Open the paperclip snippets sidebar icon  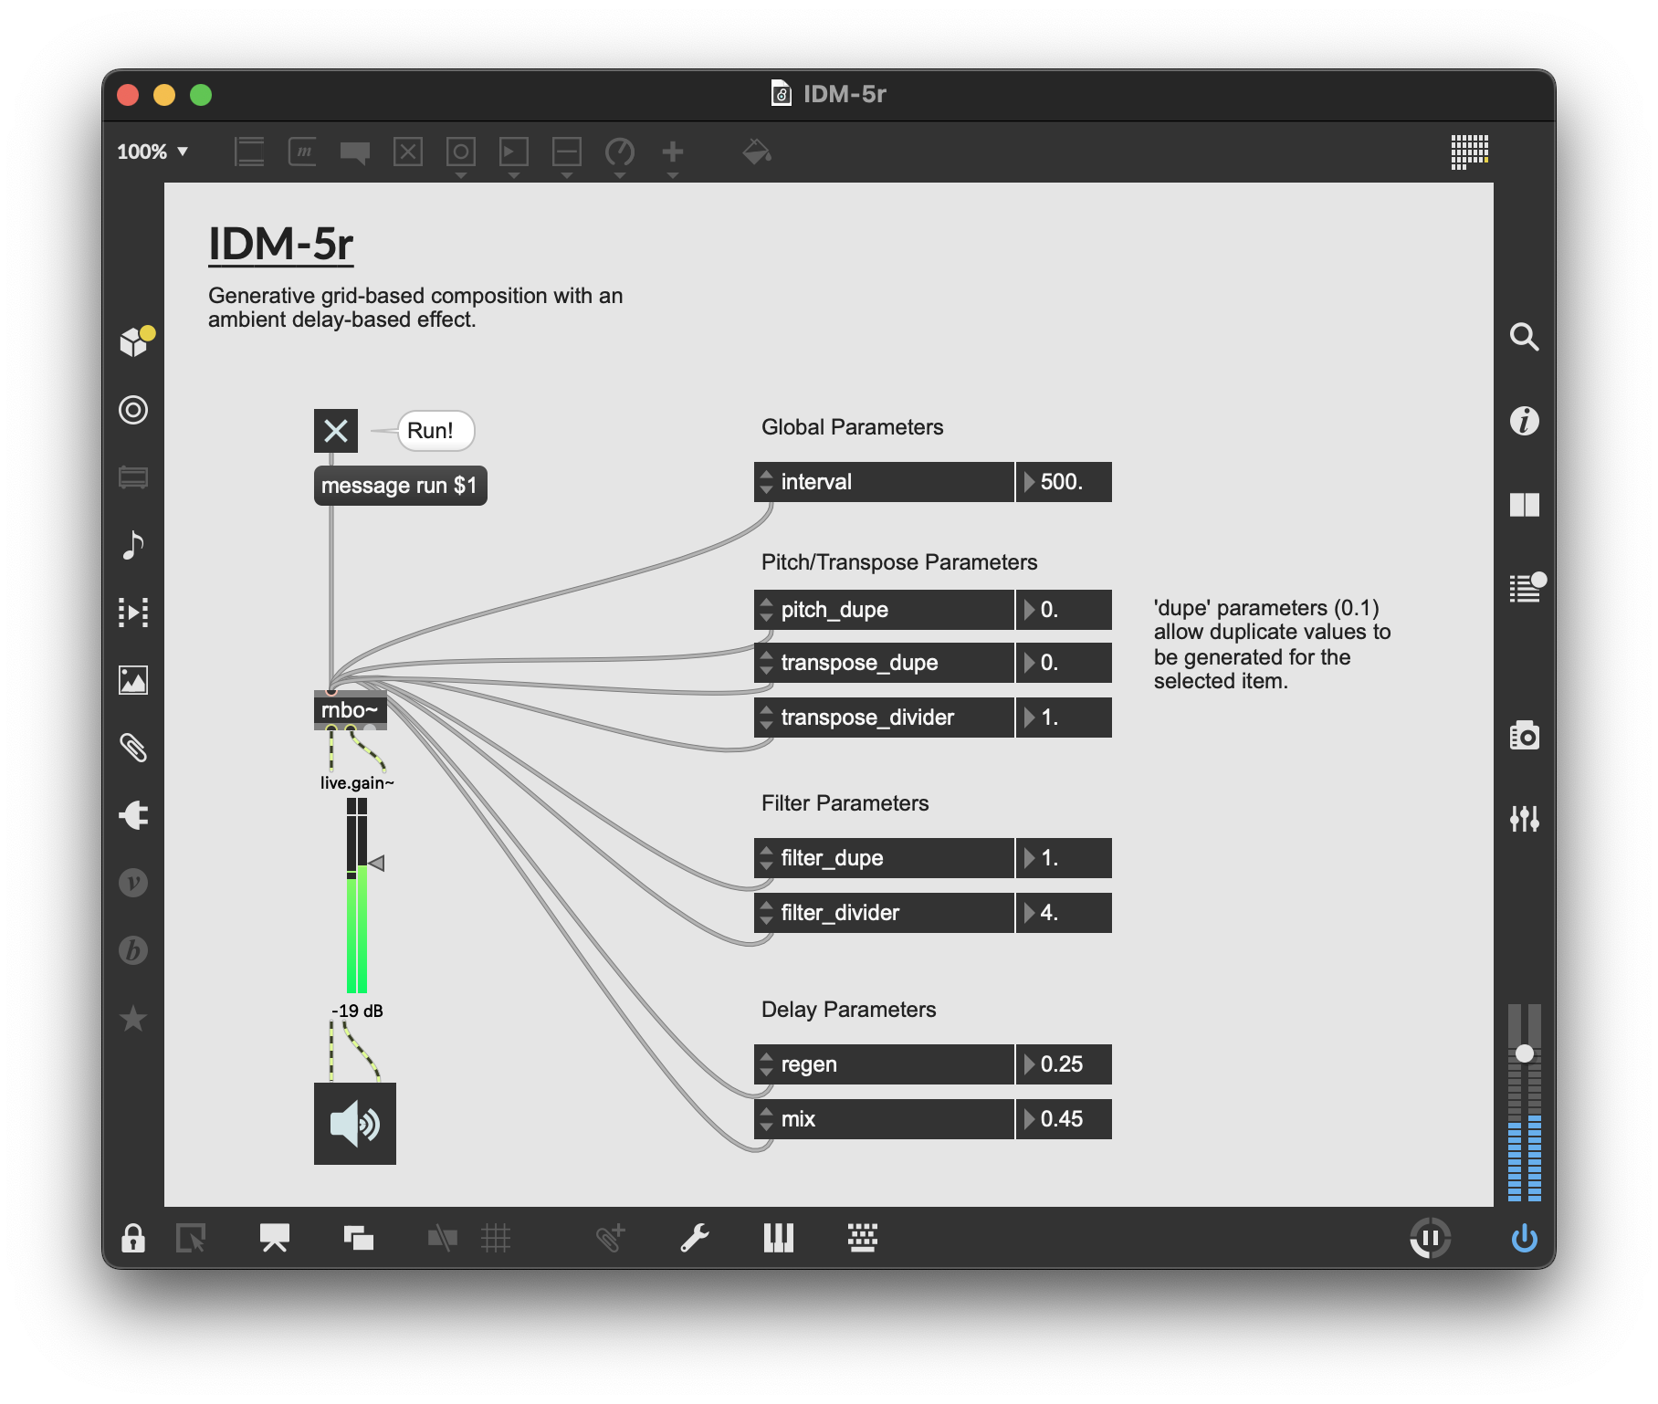point(133,748)
